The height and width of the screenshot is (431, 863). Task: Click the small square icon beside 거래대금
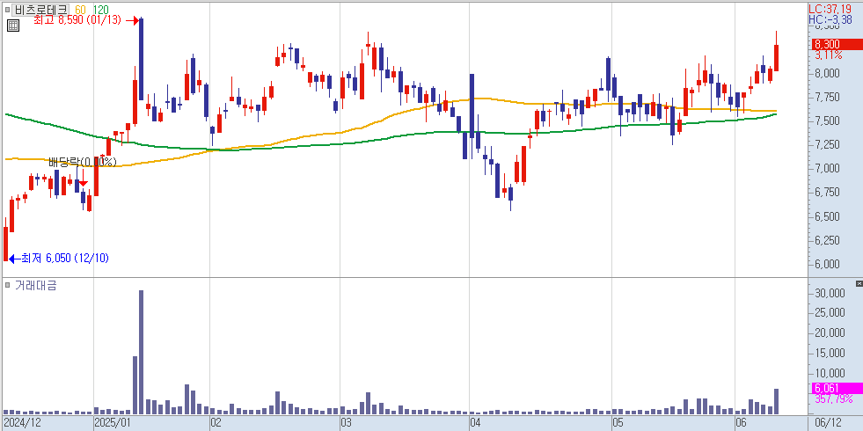7,285
